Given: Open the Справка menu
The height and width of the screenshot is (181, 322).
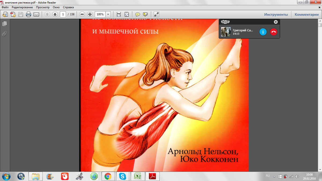Looking at the screenshot, I should click(x=68, y=7).
